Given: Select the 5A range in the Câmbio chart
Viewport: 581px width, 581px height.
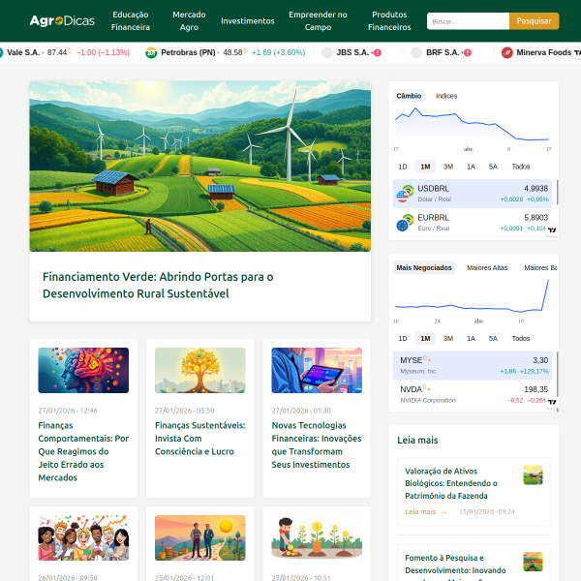Looking at the screenshot, I should click(493, 167).
